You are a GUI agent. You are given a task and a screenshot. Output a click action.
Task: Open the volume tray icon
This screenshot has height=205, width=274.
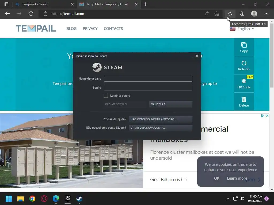point(242,199)
